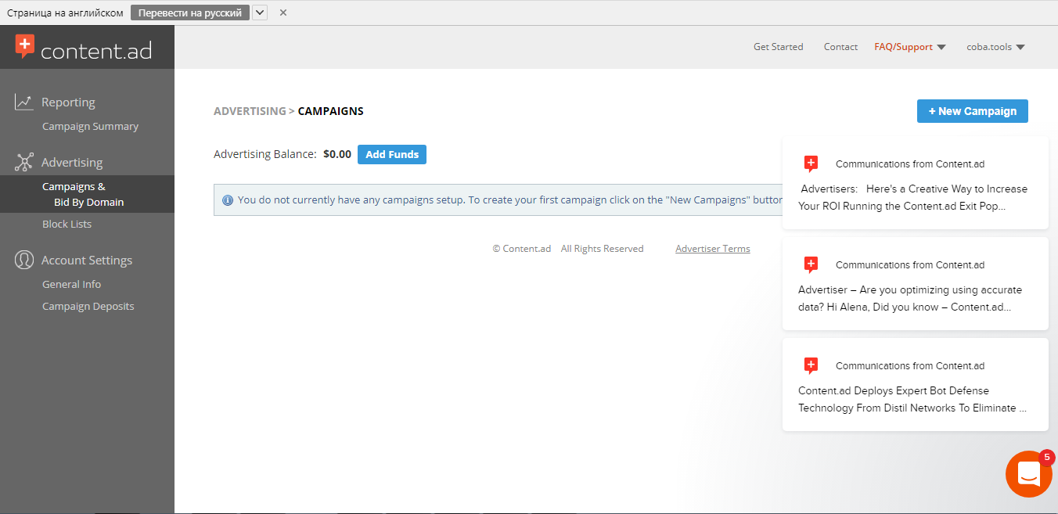Open the orange chat widget bubble
This screenshot has height=514, width=1058.
(x=1028, y=474)
